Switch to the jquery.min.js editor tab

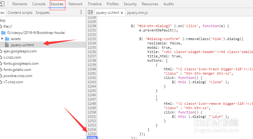click(137, 13)
